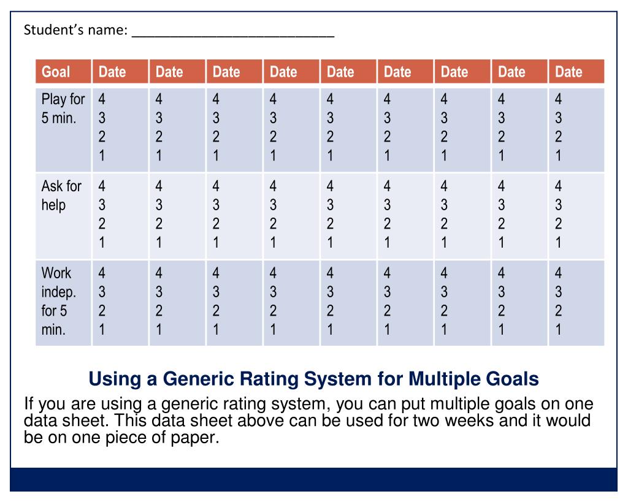Select the "Play for 5 min." goal cell

63,108
